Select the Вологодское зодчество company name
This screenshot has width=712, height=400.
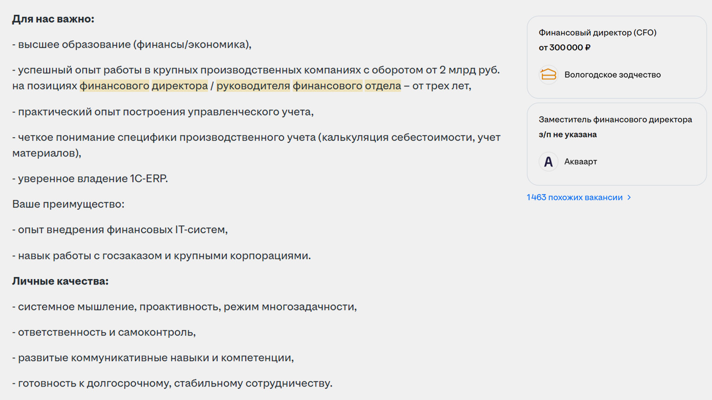[x=612, y=75]
